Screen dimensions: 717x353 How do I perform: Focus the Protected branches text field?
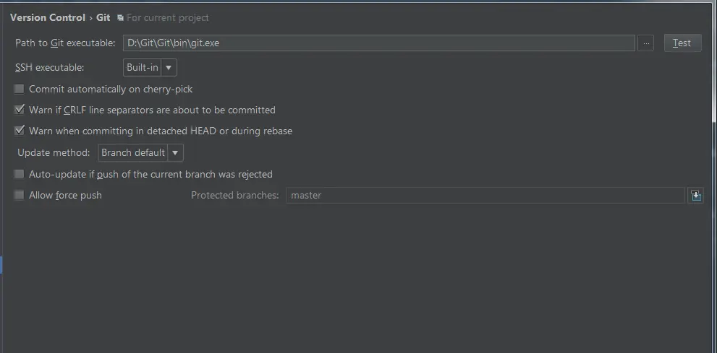[x=485, y=195]
